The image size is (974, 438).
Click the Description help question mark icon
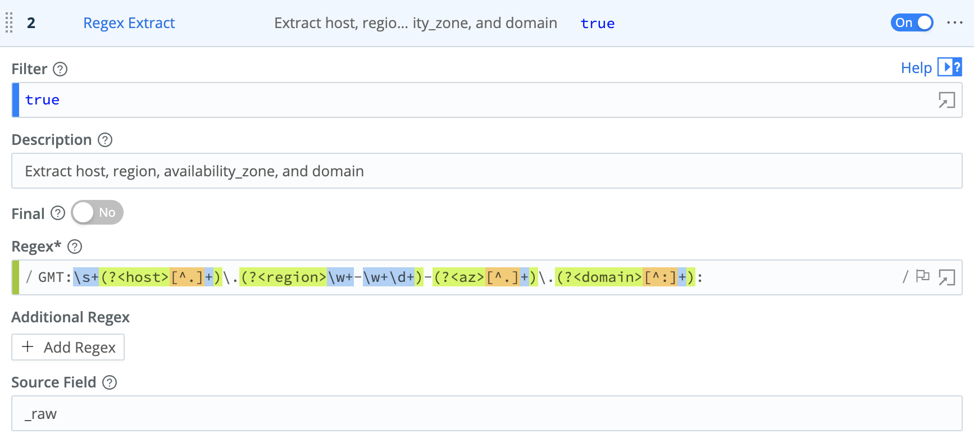[105, 140]
